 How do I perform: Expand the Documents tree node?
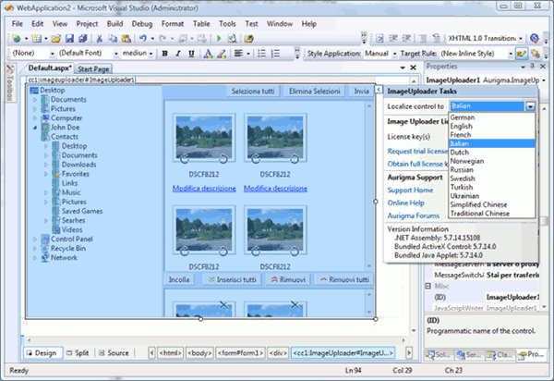[35, 100]
